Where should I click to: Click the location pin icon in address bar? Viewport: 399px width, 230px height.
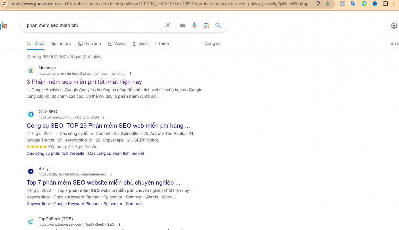pyautogui.click(x=318, y=4)
